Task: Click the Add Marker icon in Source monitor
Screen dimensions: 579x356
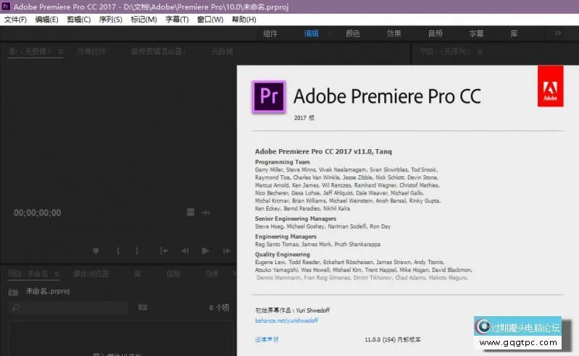Action: tap(96, 250)
